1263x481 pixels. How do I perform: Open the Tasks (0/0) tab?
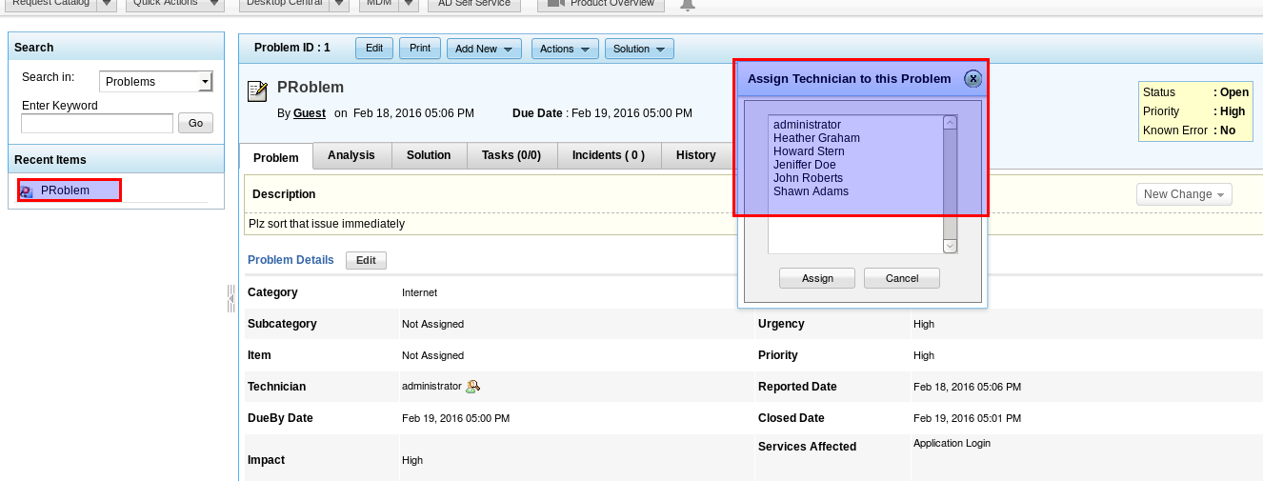tap(511, 155)
